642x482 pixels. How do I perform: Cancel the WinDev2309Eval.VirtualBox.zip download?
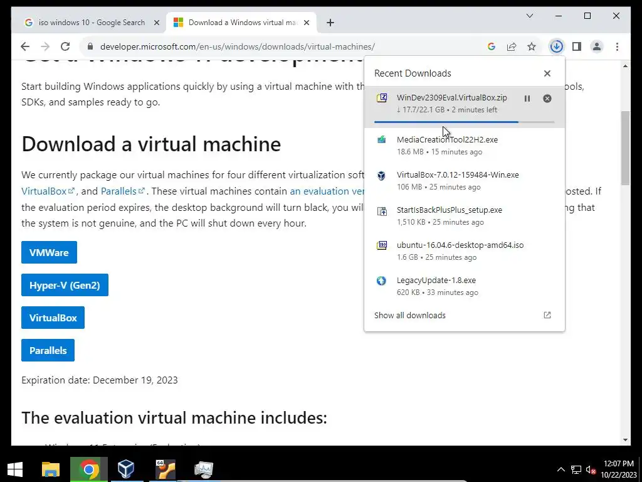click(x=547, y=99)
